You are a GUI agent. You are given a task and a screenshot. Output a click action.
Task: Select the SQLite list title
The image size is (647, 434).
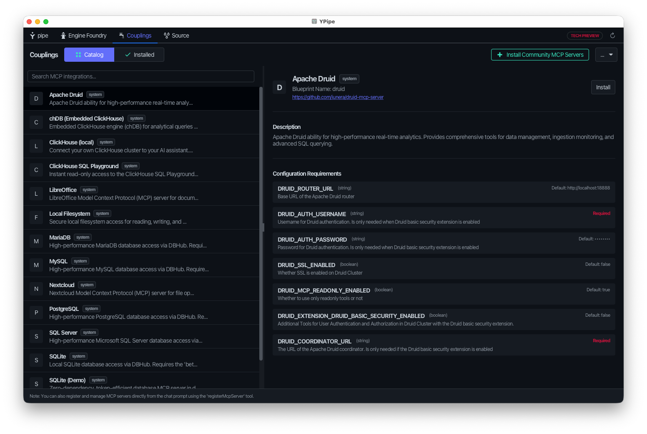tap(58, 356)
